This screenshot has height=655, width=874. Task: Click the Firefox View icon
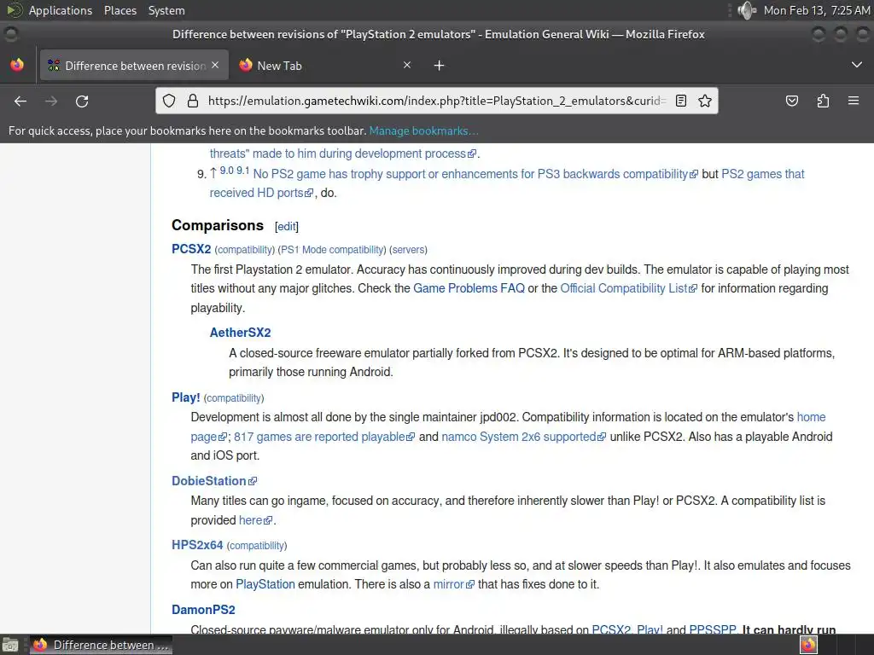coord(17,65)
